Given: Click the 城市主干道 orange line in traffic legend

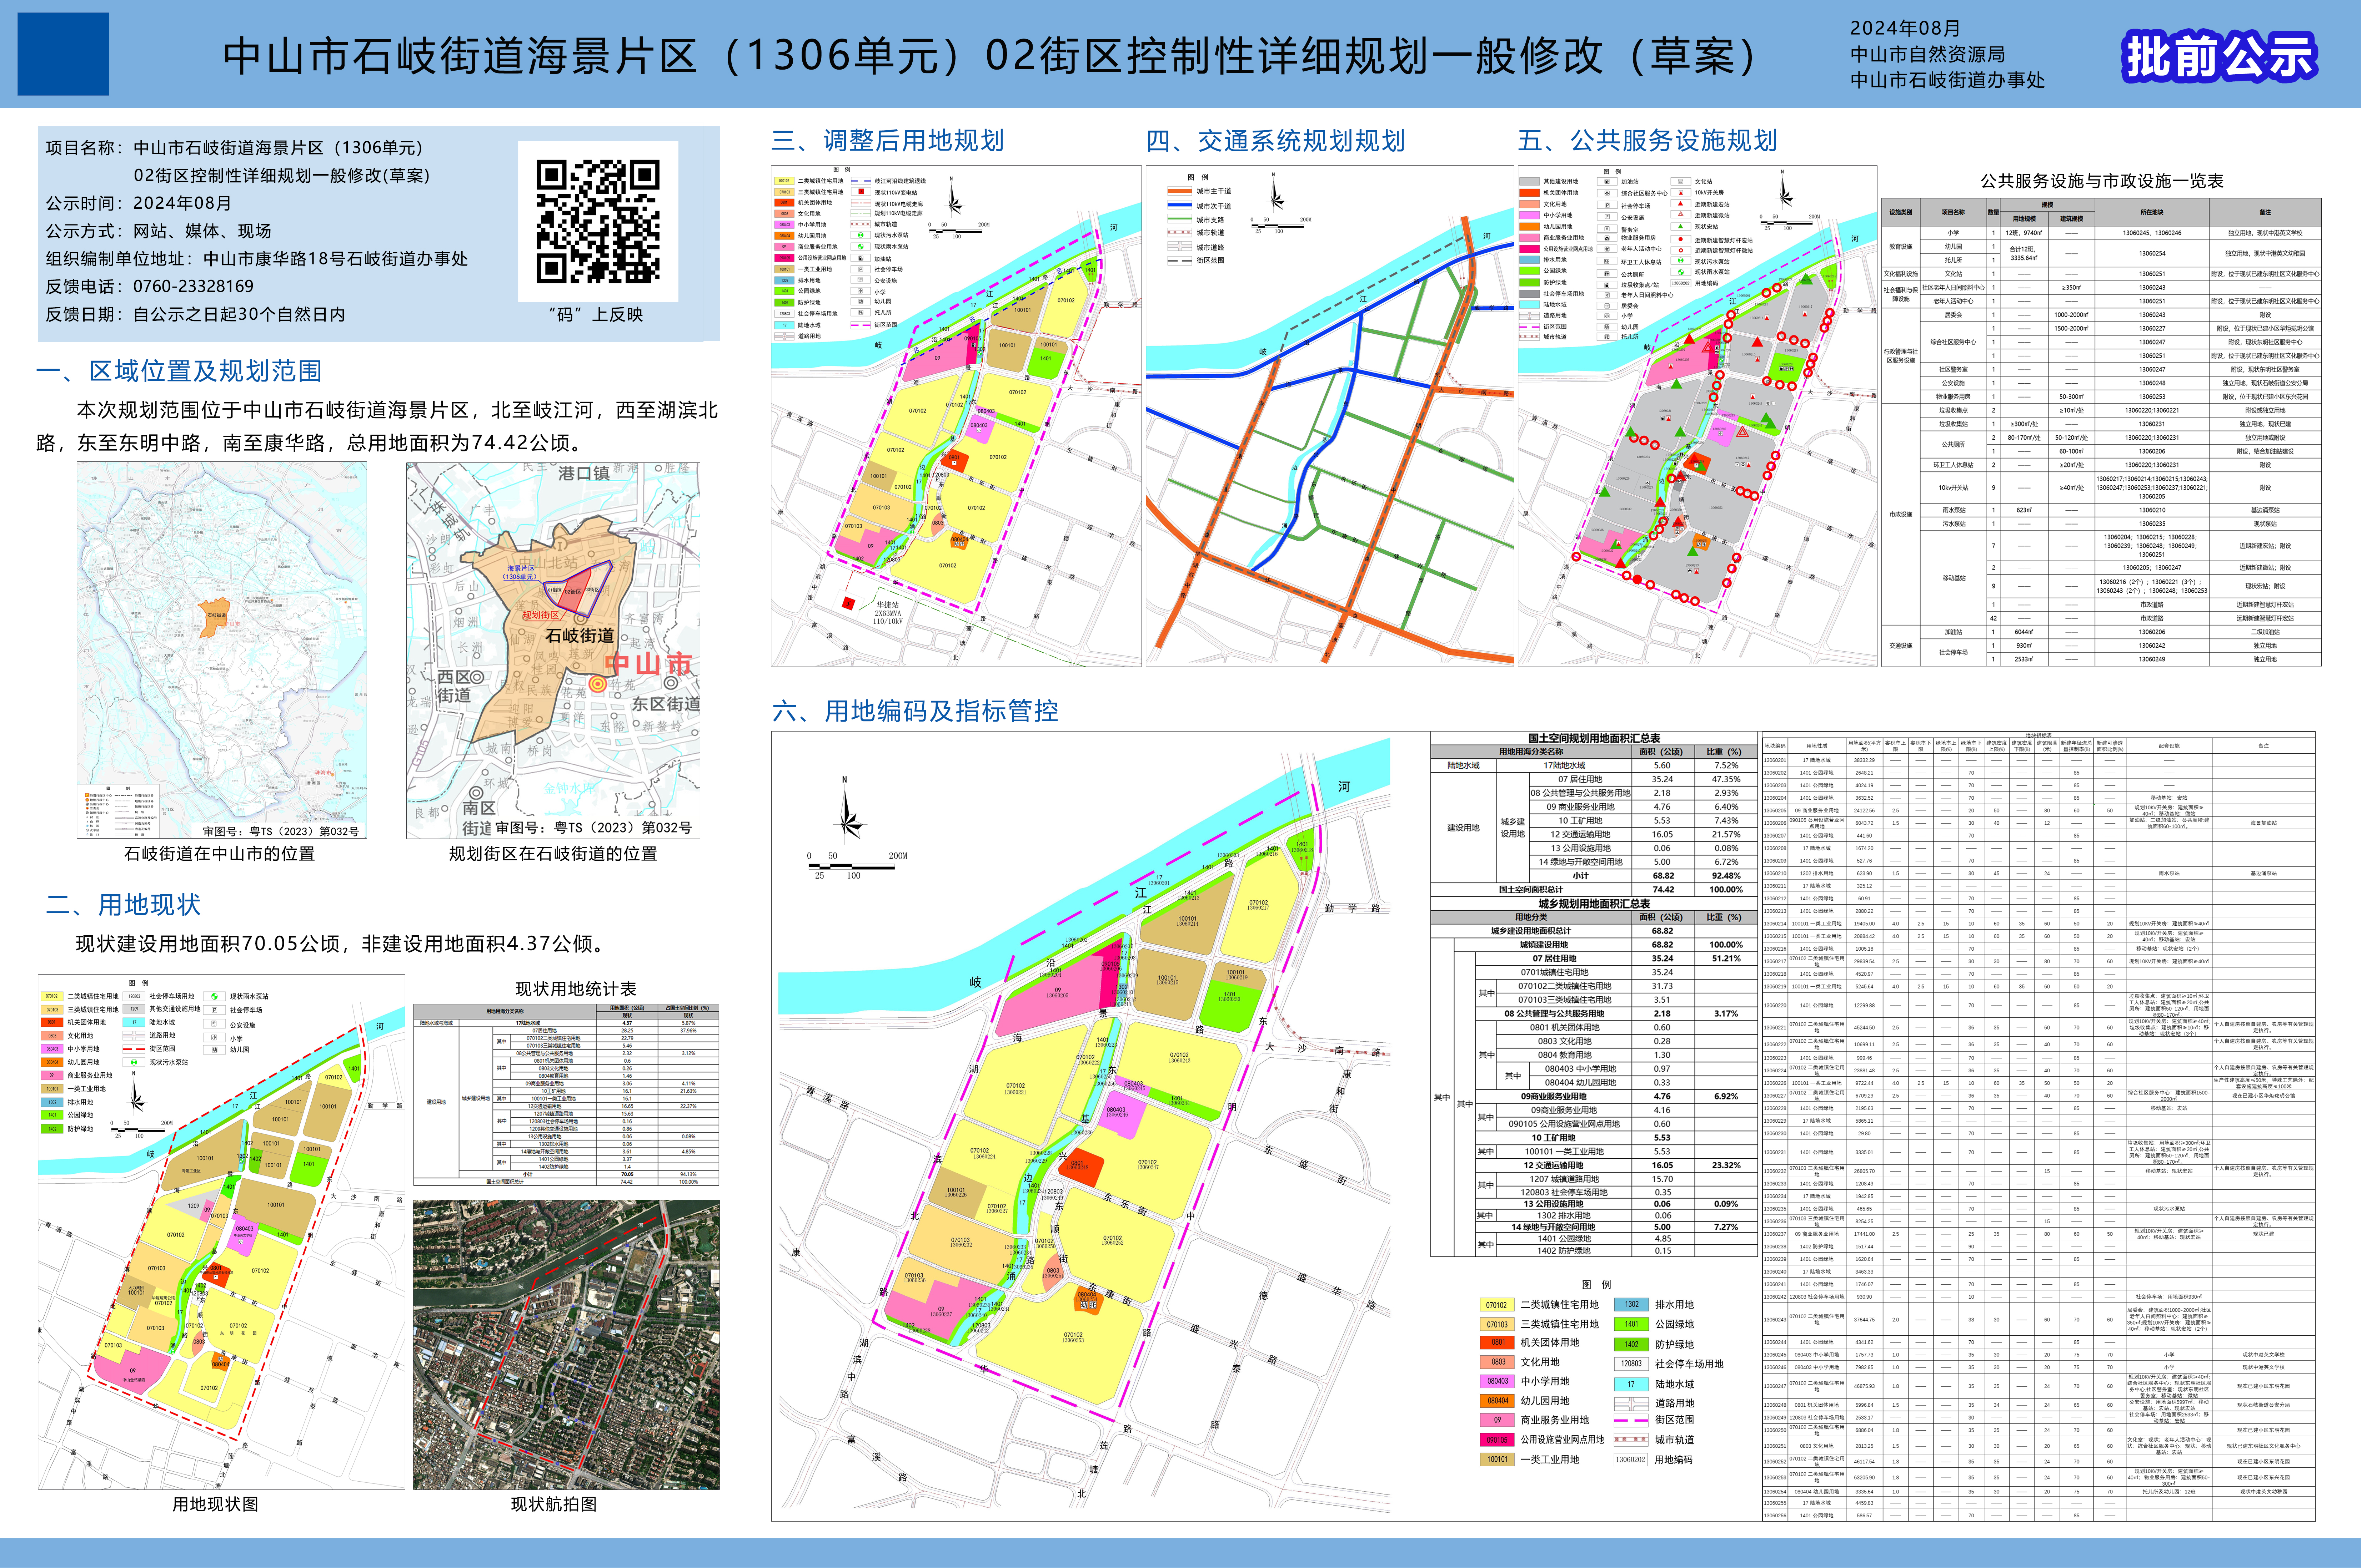Looking at the screenshot, I should point(1179,191).
